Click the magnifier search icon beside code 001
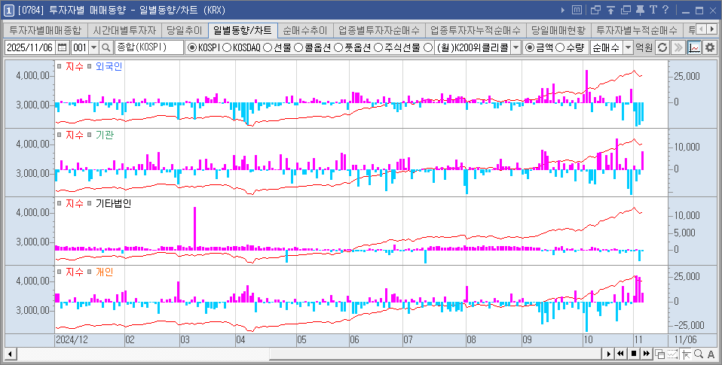722x365 pixels. pyautogui.click(x=106, y=47)
